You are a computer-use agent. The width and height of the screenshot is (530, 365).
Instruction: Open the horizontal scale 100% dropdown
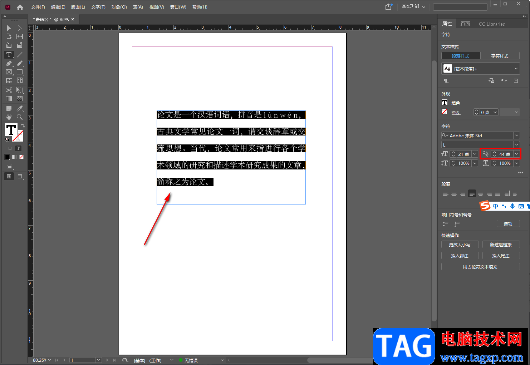(x=516, y=163)
